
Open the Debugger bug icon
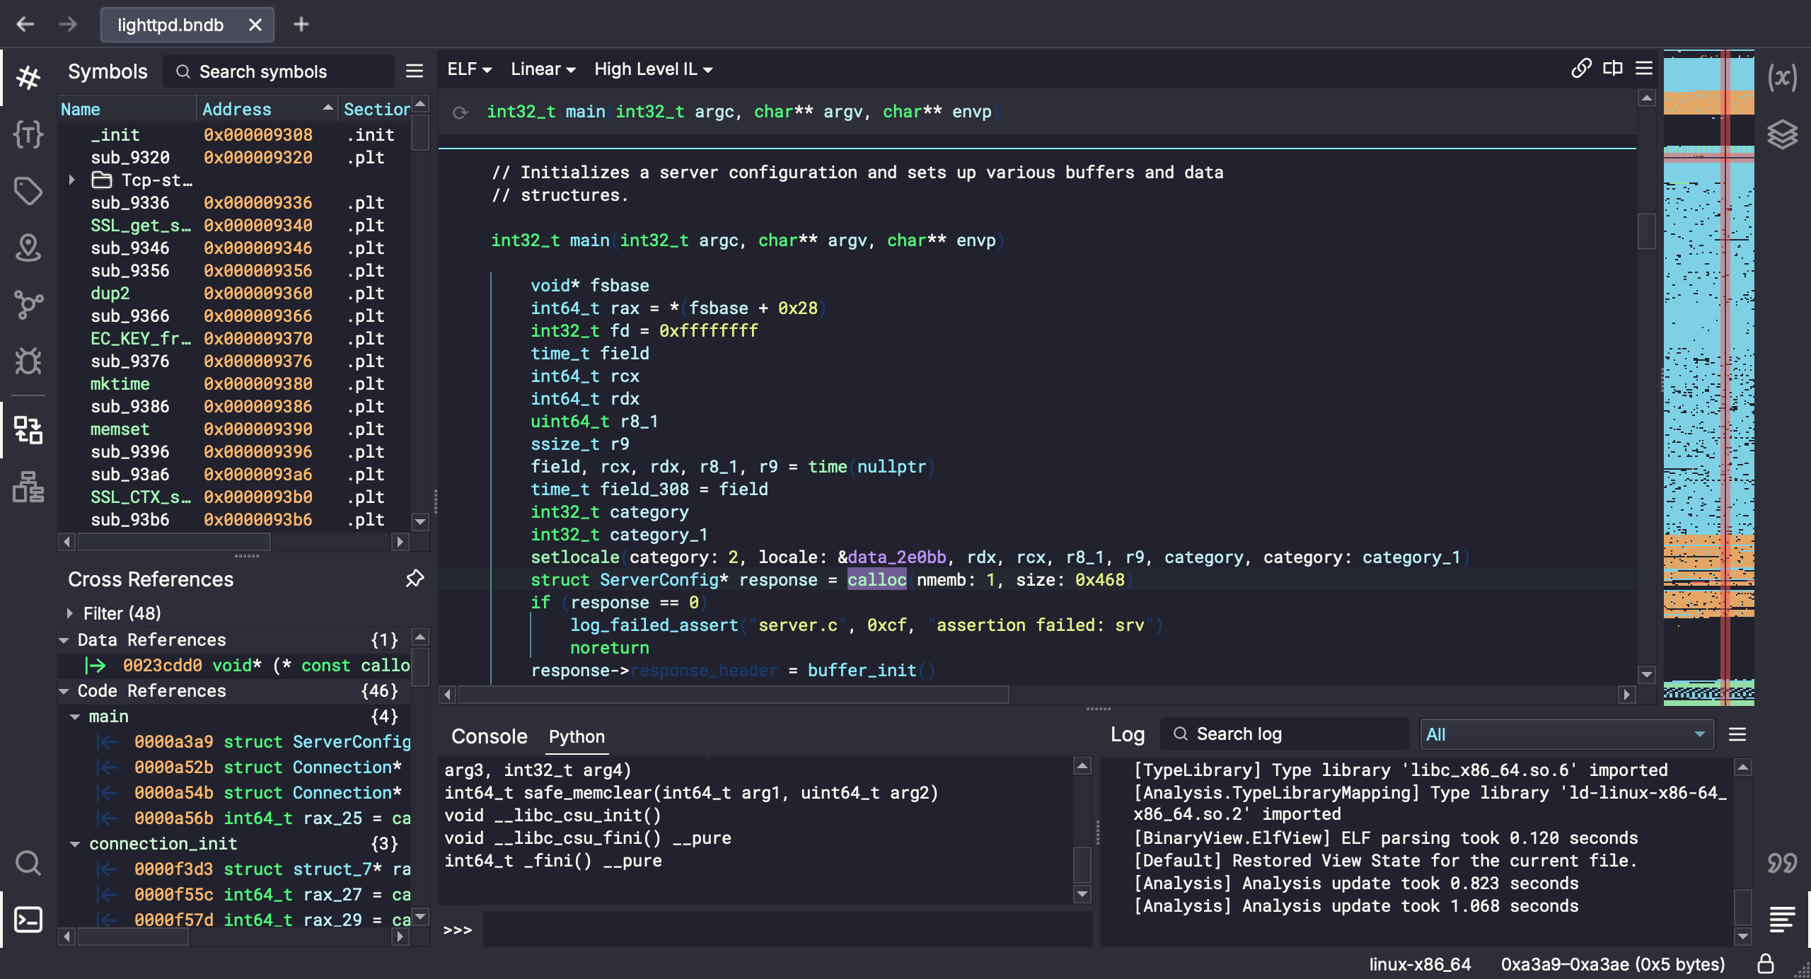point(28,361)
